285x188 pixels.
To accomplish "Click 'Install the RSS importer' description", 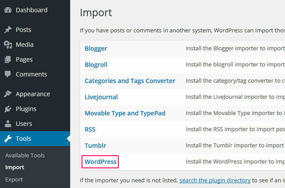I will pos(235,129).
